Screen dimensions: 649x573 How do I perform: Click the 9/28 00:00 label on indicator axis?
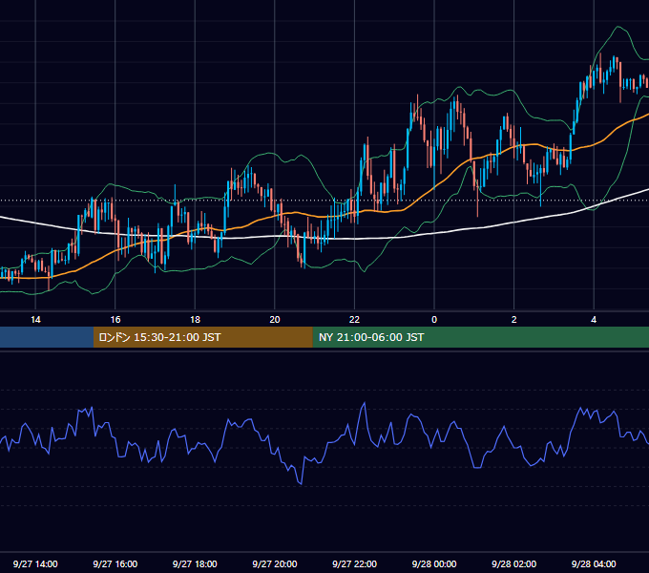pyautogui.click(x=434, y=563)
